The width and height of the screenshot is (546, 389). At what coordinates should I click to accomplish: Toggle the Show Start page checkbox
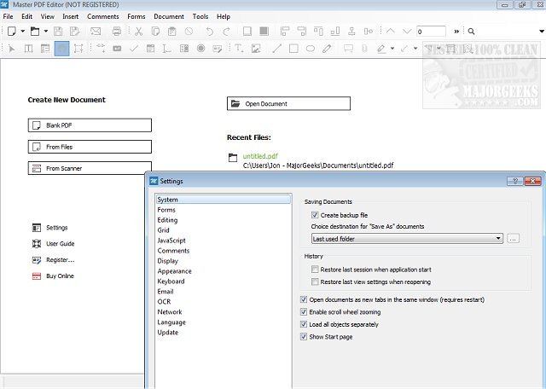[305, 337]
